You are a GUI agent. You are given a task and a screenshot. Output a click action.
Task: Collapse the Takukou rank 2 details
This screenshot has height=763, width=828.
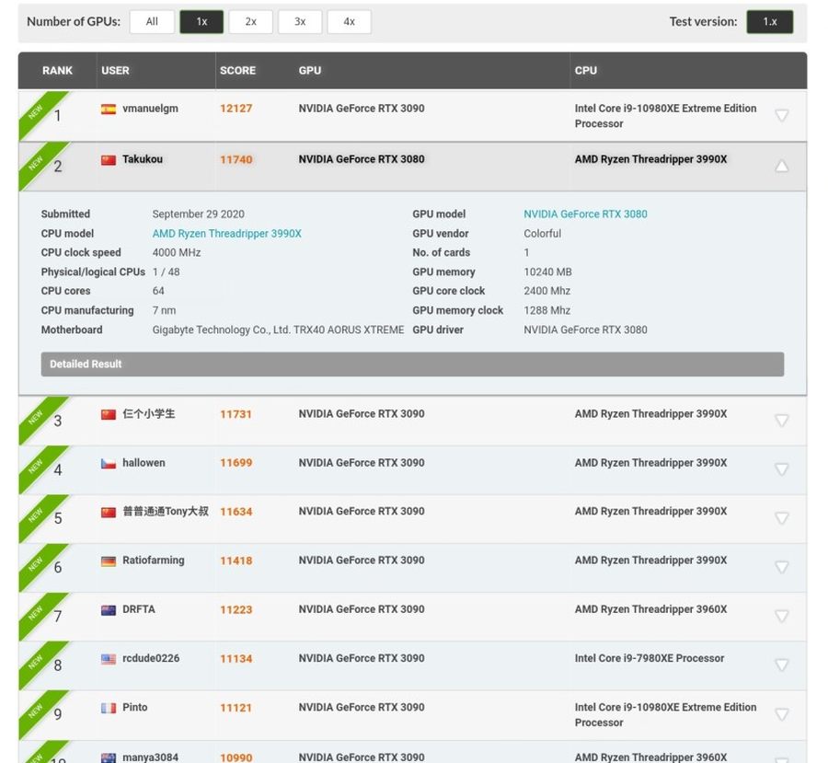pos(781,167)
